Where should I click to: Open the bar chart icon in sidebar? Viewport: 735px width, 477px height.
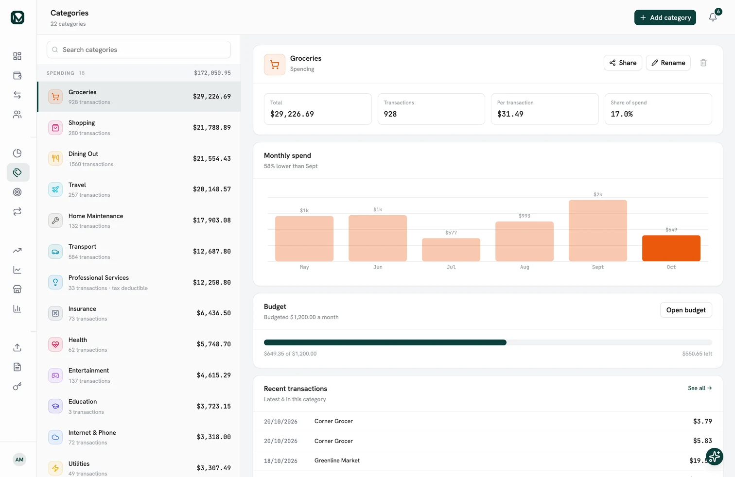17,309
